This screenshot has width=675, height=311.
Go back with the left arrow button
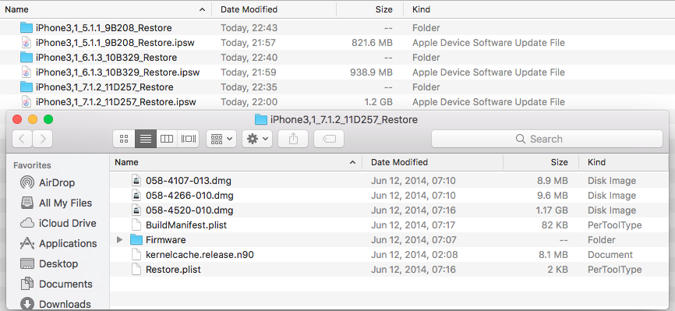(22, 139)
